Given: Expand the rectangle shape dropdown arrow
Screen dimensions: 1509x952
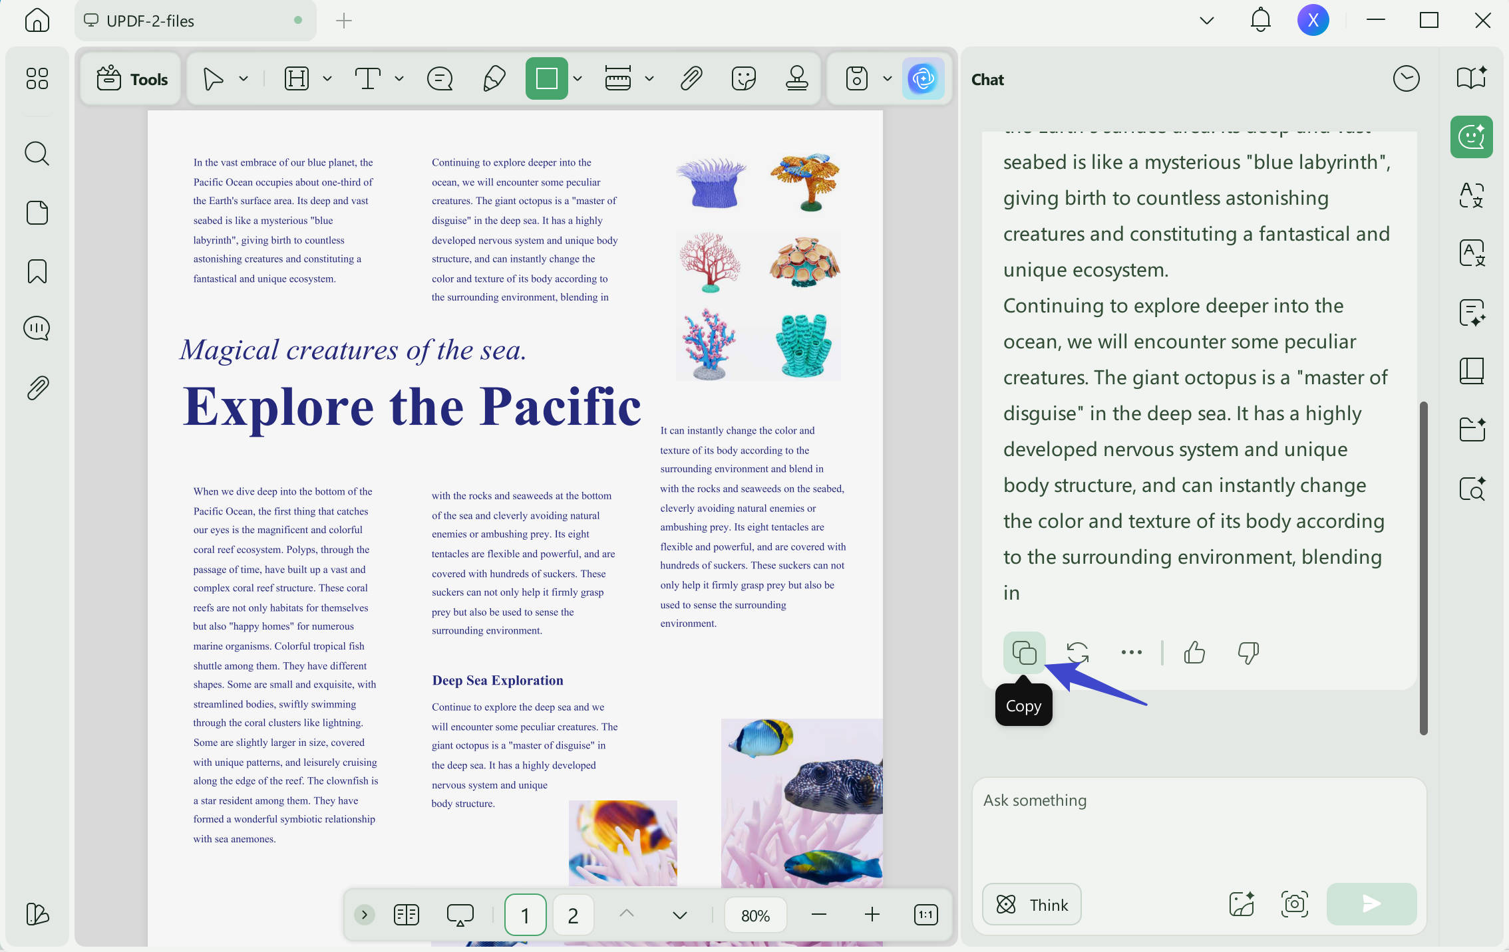Looking at the screenshot, I should tap(578, 78).
